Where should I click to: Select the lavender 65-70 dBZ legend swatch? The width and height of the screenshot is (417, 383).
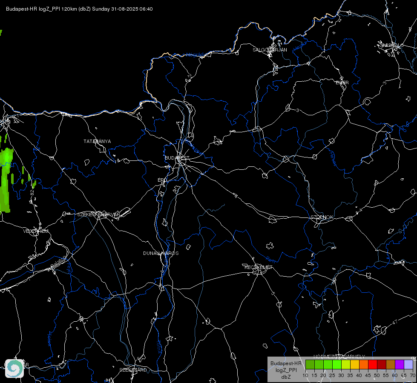click(x=408, y=364)
